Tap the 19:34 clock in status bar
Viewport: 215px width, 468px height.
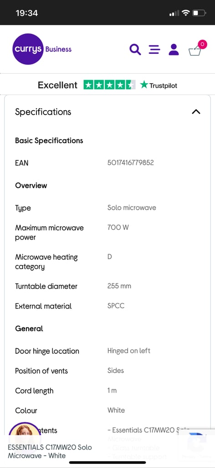(x=27, y=13)
